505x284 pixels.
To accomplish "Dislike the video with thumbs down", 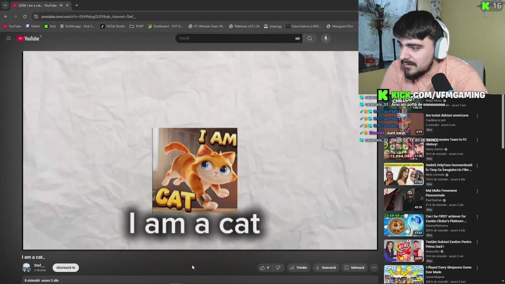I will (278, 267).
